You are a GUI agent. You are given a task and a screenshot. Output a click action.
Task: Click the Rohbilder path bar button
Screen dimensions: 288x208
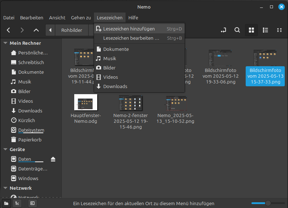pos(72,30)
